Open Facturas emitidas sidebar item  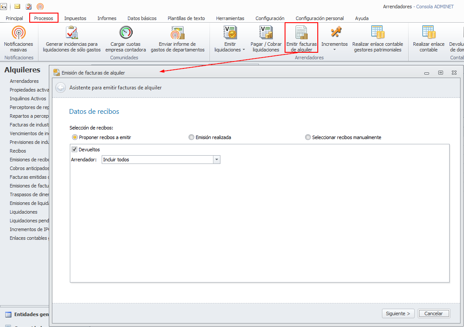pyautogui.click(x=29, y=177)
